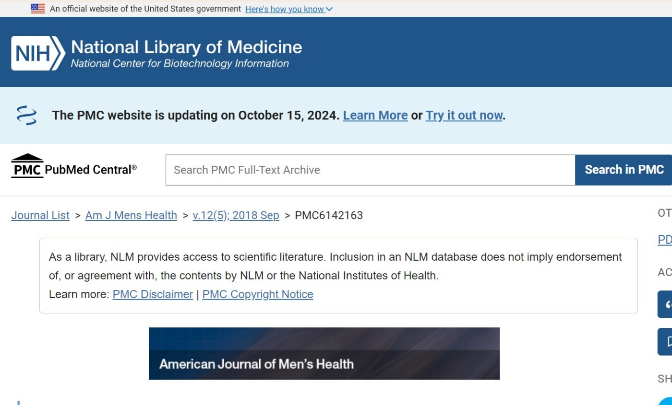Click the Search in PMC button
The width and height of the screenshot is (672, 405).
point(624,170)
